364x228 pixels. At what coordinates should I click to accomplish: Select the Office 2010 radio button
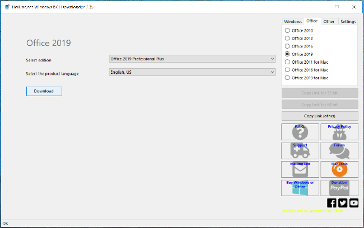coord(287,30)
